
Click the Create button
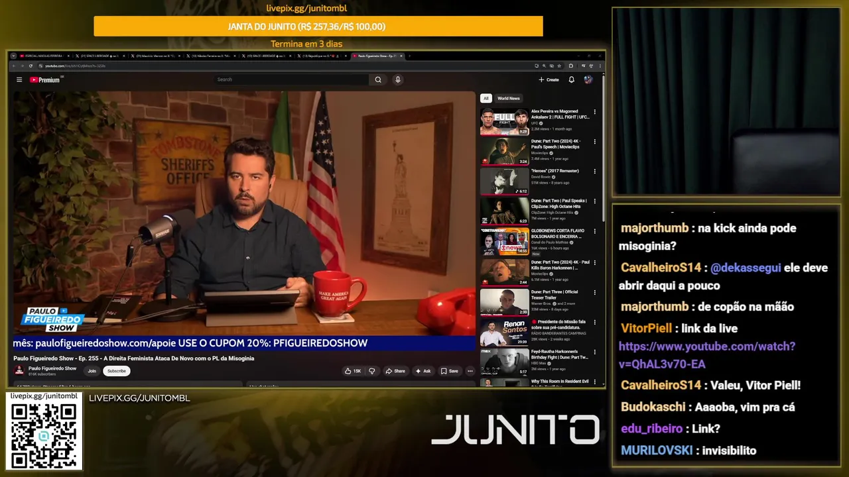(x=549, y=79)
